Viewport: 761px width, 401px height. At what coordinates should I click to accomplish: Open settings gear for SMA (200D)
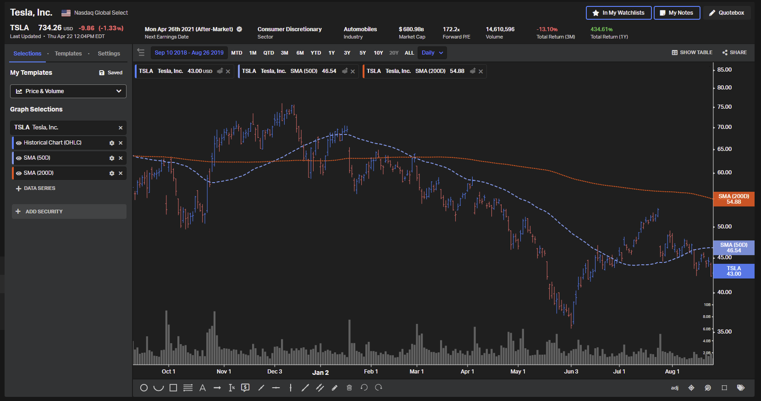(111, 173)
